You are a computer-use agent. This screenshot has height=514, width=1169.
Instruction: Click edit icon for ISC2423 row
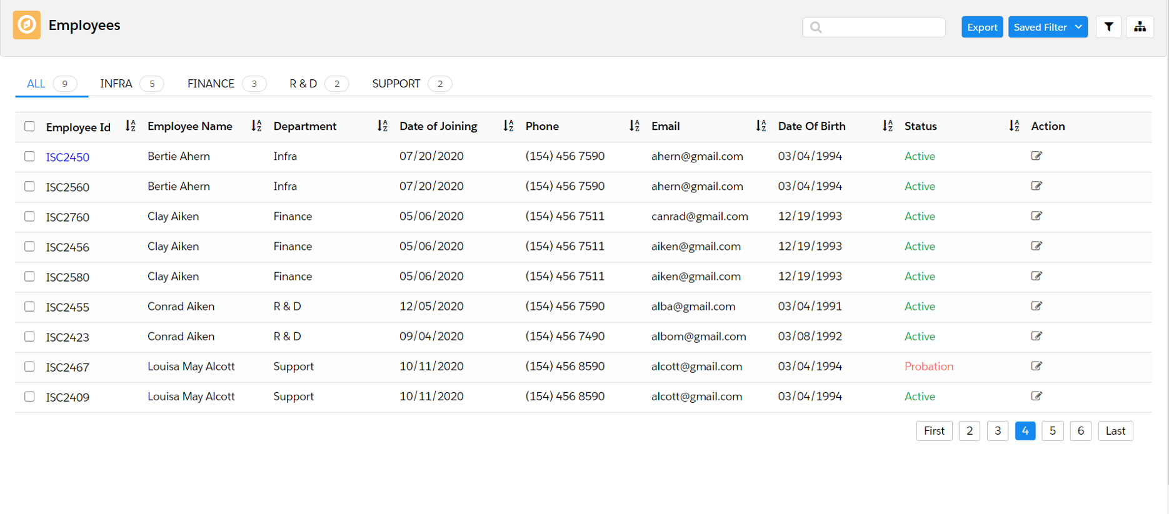pyautogui.click(x=1036, y=336)
